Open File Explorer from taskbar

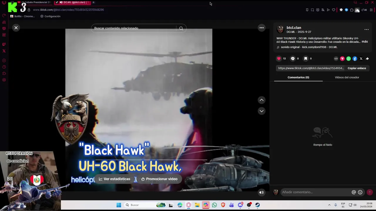click(x=197, y=205)
